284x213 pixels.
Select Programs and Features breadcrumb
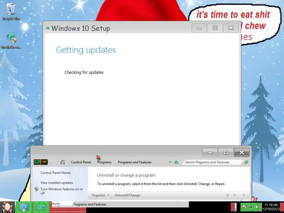(x=135, y=162)
